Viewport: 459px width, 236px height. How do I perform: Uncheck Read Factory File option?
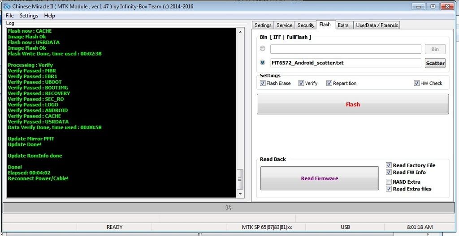tap(389, 165)
